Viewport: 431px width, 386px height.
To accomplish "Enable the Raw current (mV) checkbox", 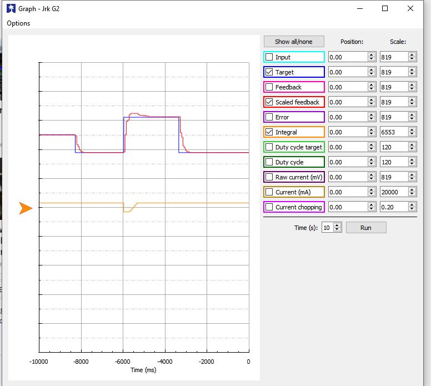I will [x=269, y=177].
